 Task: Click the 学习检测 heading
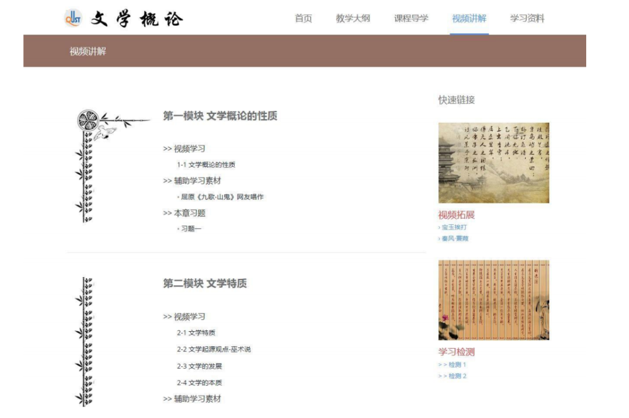[457, 352]
